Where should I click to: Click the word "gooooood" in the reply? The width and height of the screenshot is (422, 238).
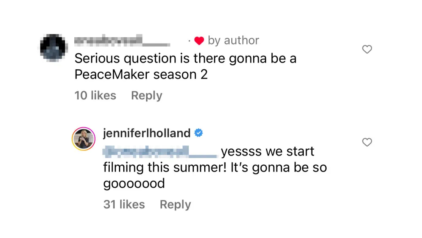tap(134, 183)
